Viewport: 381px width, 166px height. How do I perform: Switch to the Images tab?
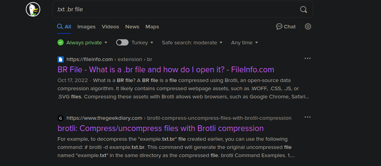(86, 27)
